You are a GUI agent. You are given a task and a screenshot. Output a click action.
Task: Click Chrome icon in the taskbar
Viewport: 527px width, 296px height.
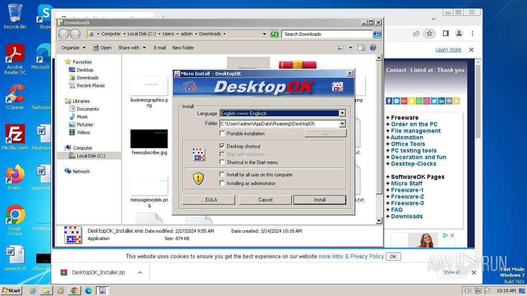click(x=75, y=291)
